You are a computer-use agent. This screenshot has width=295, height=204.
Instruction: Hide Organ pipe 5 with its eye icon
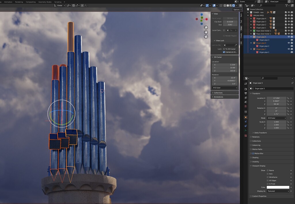(289, 37)
